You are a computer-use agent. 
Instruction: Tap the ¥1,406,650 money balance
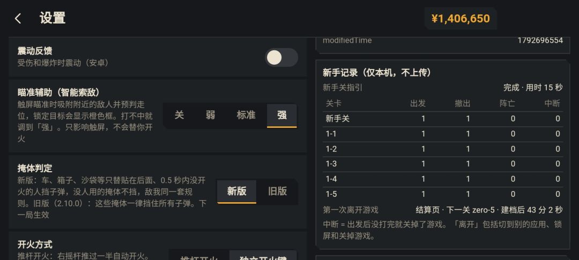click(461, 18)
